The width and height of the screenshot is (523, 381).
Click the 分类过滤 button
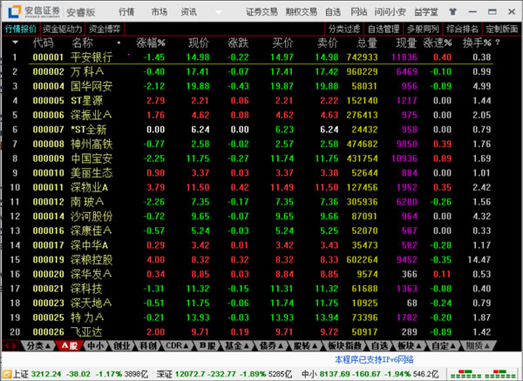pyautogui.click(x=344, y=29)
